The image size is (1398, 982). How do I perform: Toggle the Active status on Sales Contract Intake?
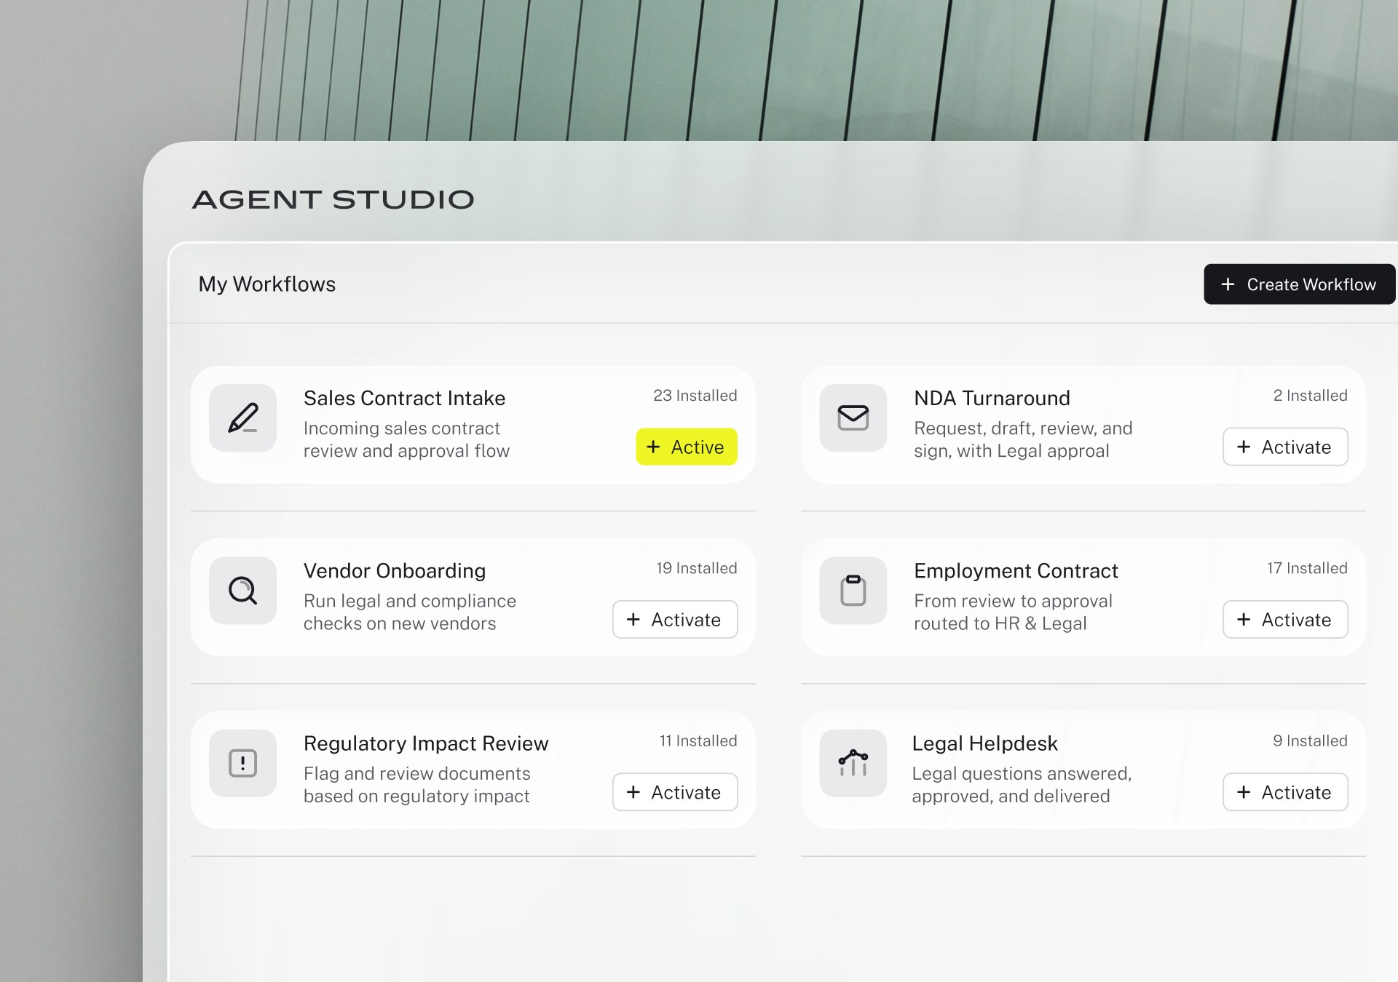coord(686,447)
